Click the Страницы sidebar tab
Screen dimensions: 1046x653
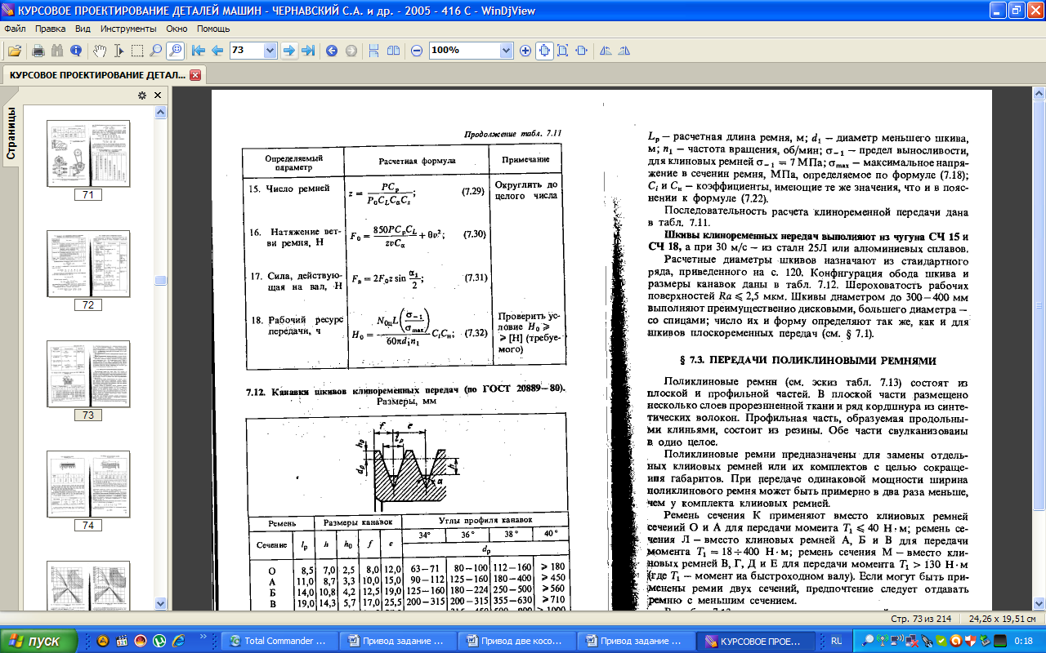(11, 133)
